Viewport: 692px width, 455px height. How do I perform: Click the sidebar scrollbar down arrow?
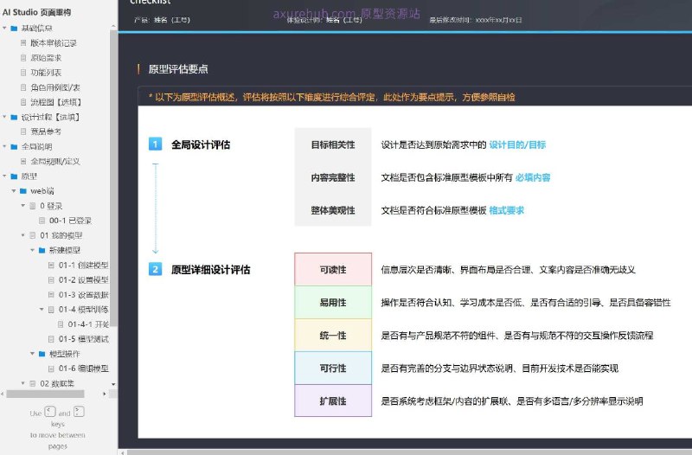click(x=113, y=384)
